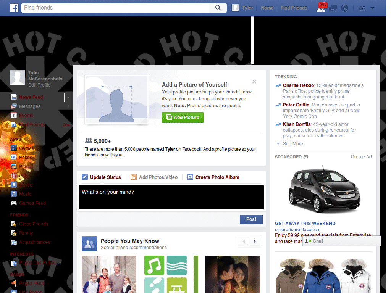Select the Create Photo Album tab
This screenshot has height=293, width=391.
click(213, 177)
